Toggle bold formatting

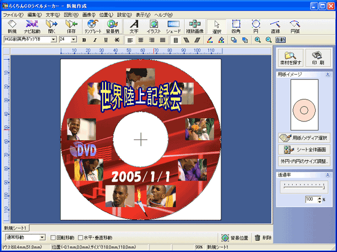[x=84, y=40]
